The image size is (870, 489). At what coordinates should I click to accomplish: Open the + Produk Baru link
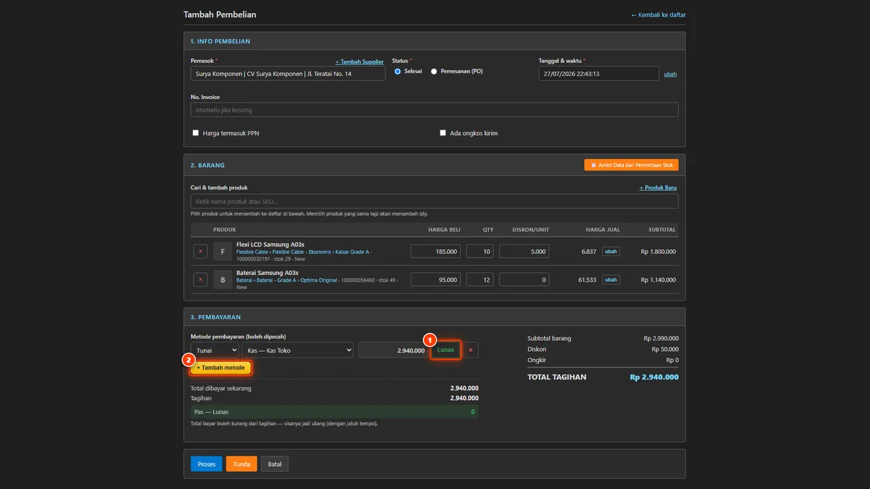(658, 187)
